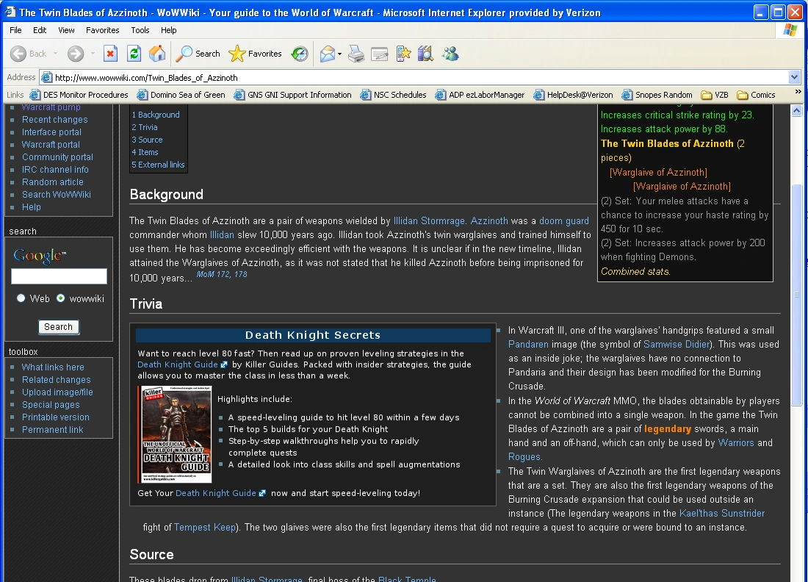Open the Mail button dropdown arrow
808x582 pixels.
[x=339, y=54]
